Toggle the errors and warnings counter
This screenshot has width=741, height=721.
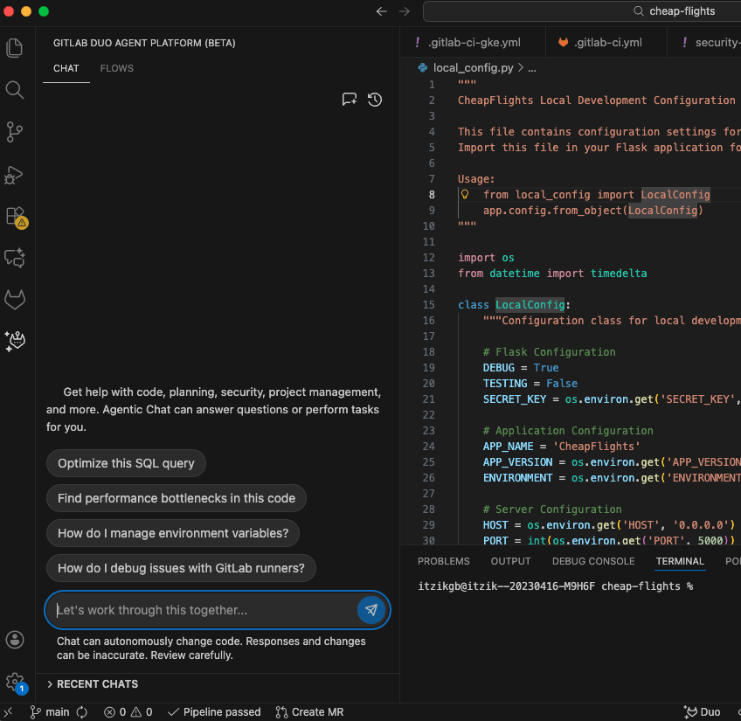[x=128, y=712]
